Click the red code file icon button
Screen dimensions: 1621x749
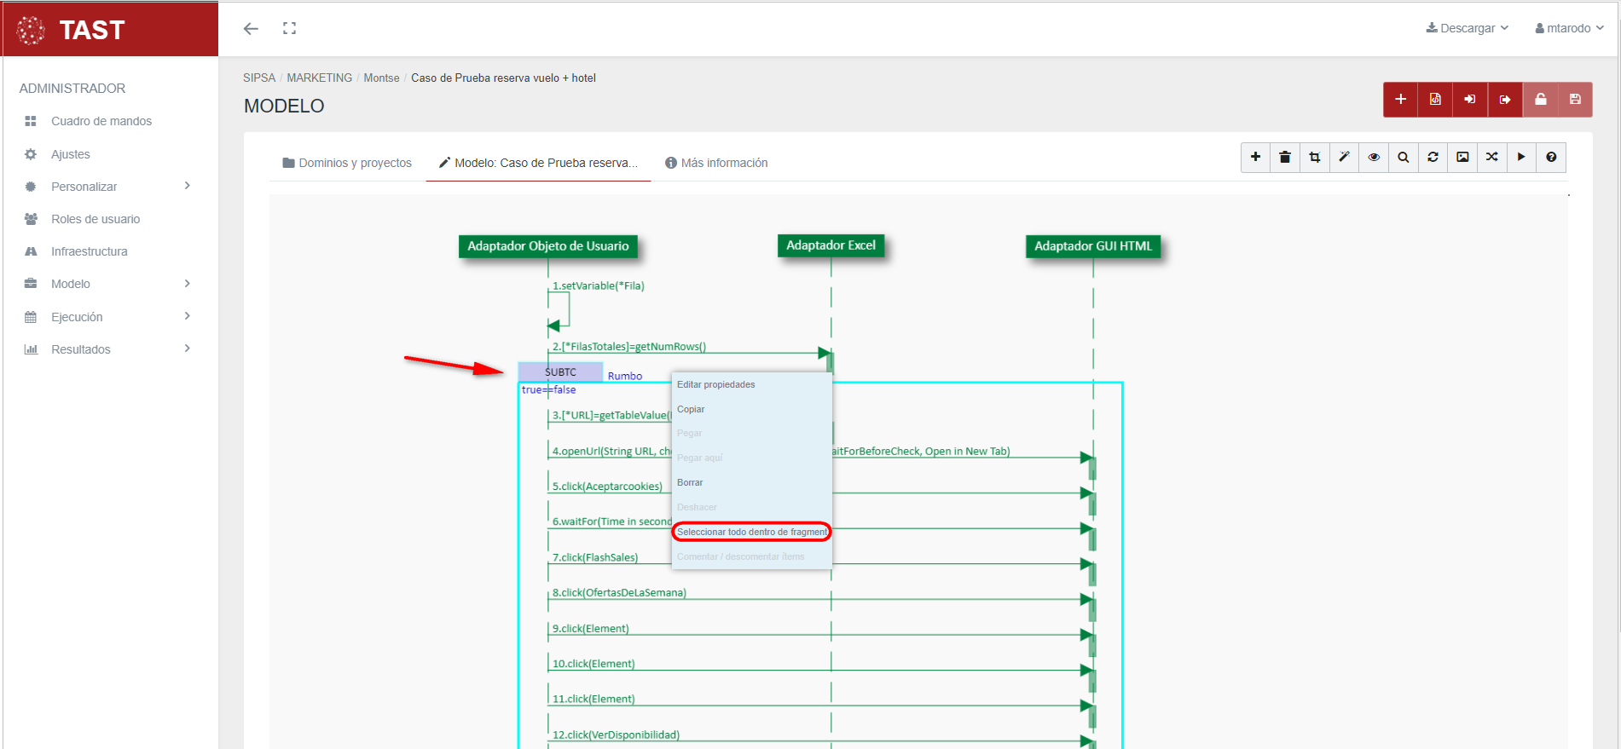coord(1435,100)
